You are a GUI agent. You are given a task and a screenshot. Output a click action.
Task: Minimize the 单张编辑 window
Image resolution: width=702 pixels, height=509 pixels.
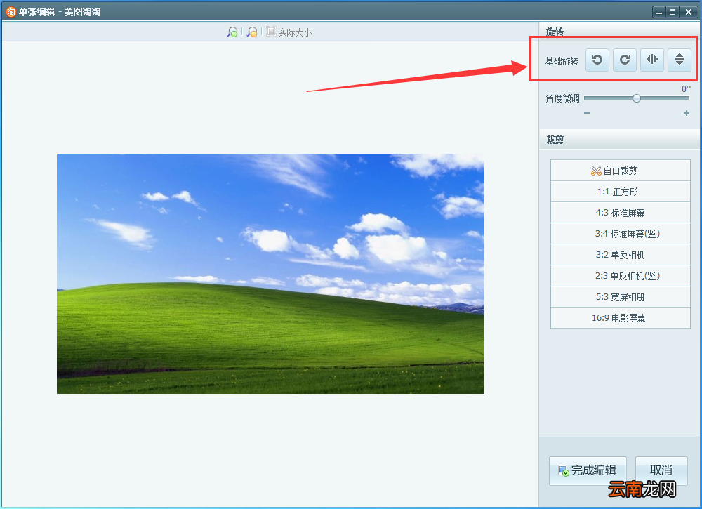pos(659,12)
